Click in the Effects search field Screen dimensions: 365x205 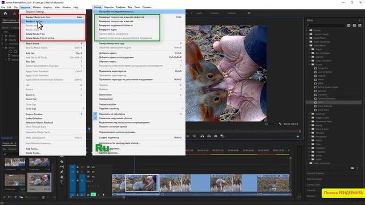click(327, 25)
